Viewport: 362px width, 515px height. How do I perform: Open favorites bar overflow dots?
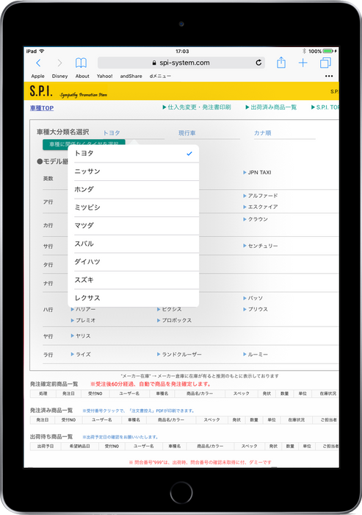(329, 76)
